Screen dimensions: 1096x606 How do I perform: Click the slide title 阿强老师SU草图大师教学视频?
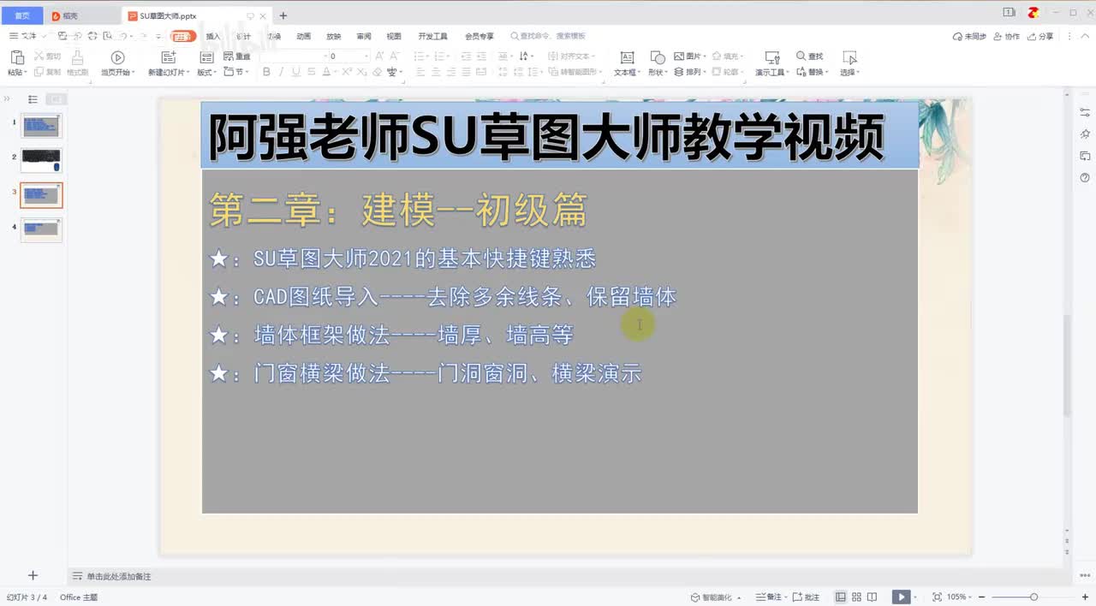coord(546,137)
